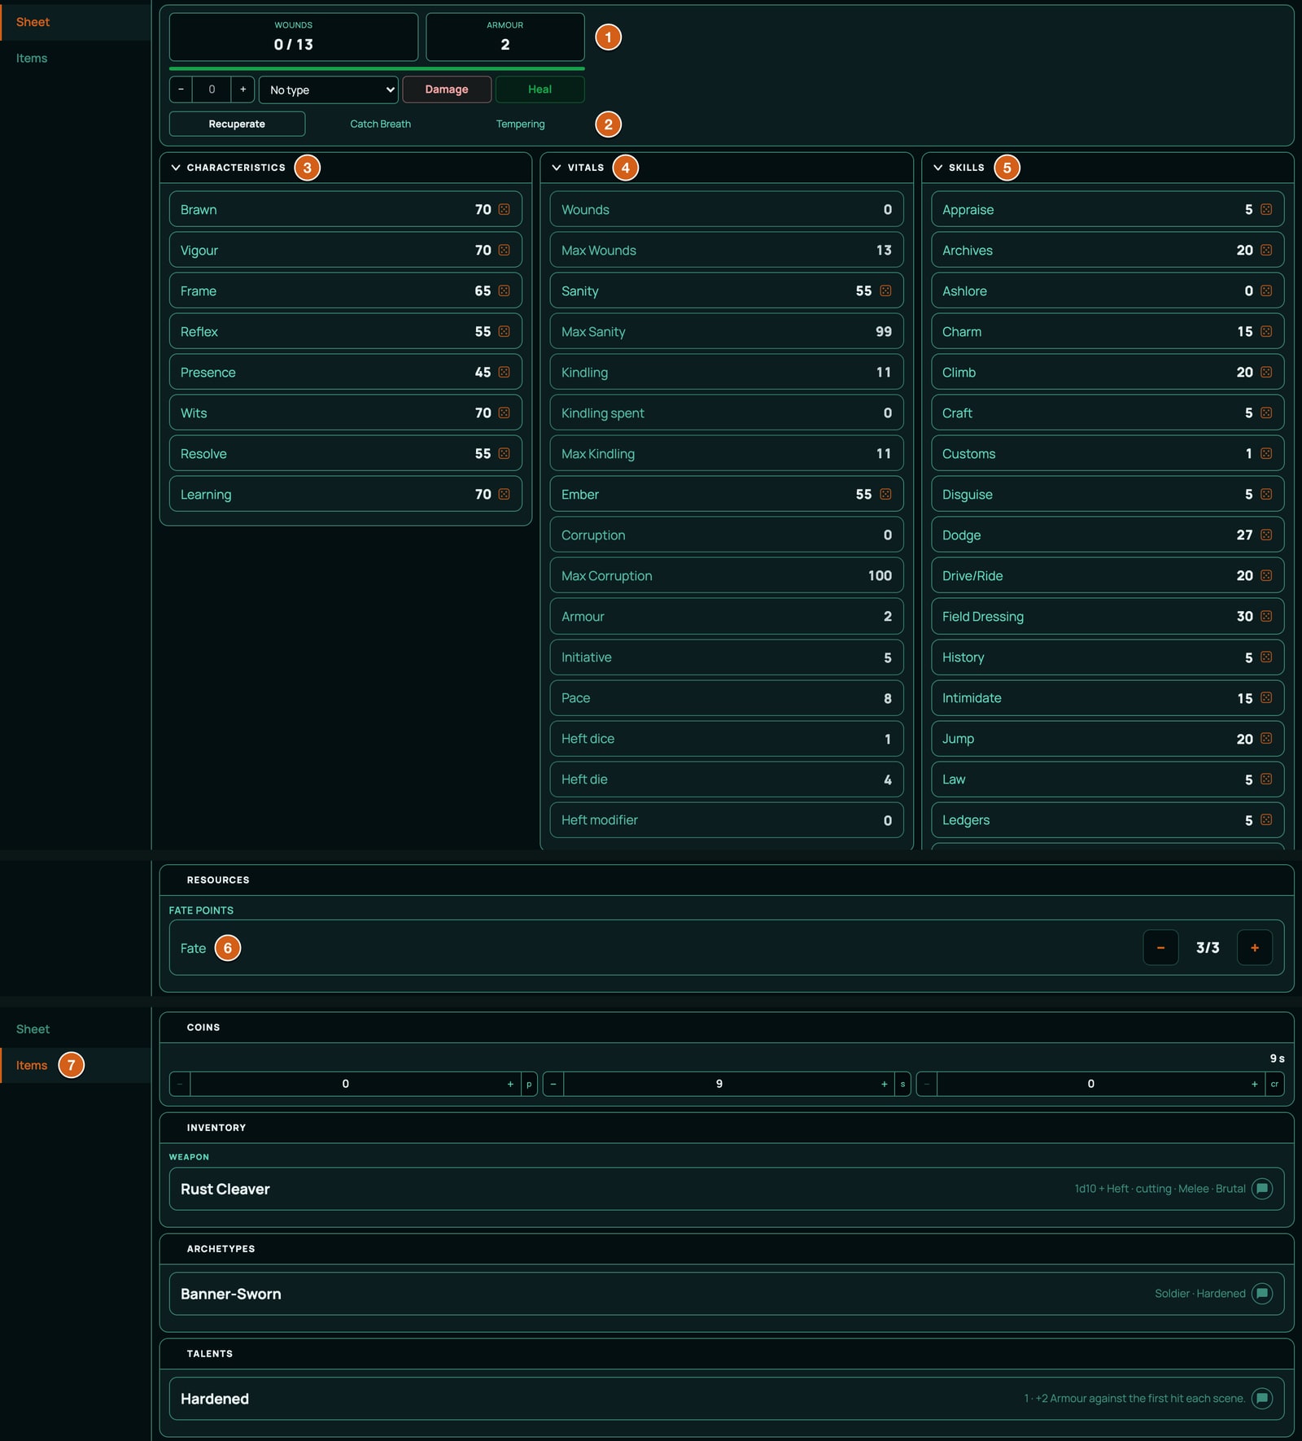
Task: Increment the damage amount stepper
Action: point(242,90)
